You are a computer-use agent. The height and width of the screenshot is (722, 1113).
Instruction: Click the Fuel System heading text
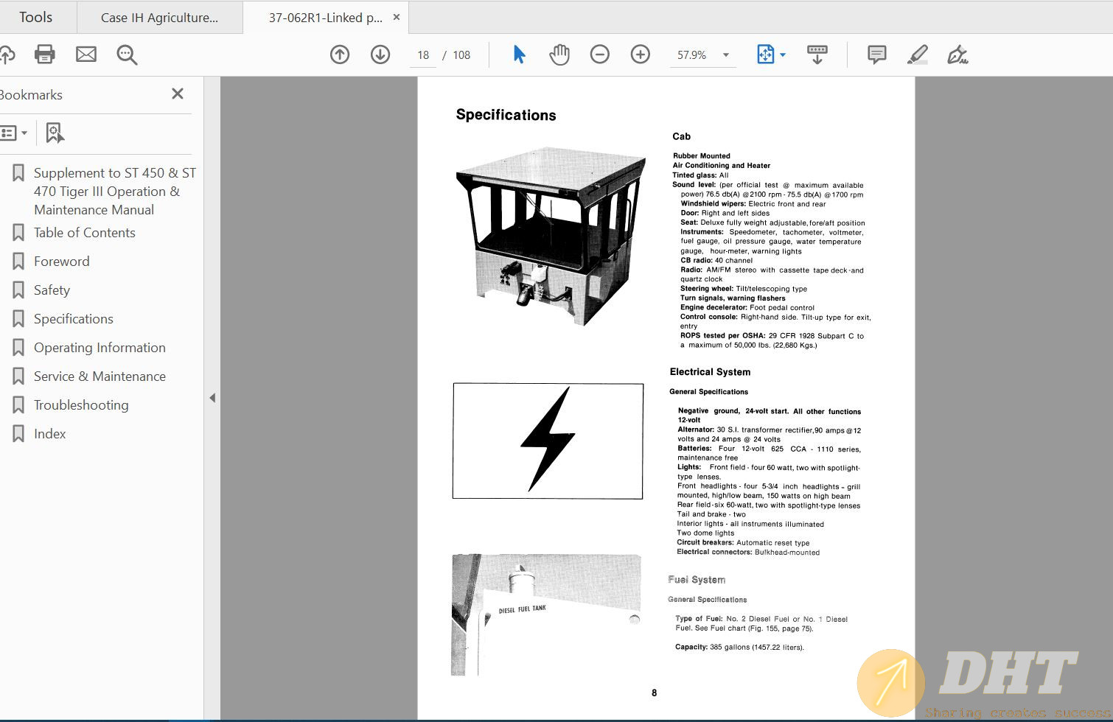(x=697, y=580)
